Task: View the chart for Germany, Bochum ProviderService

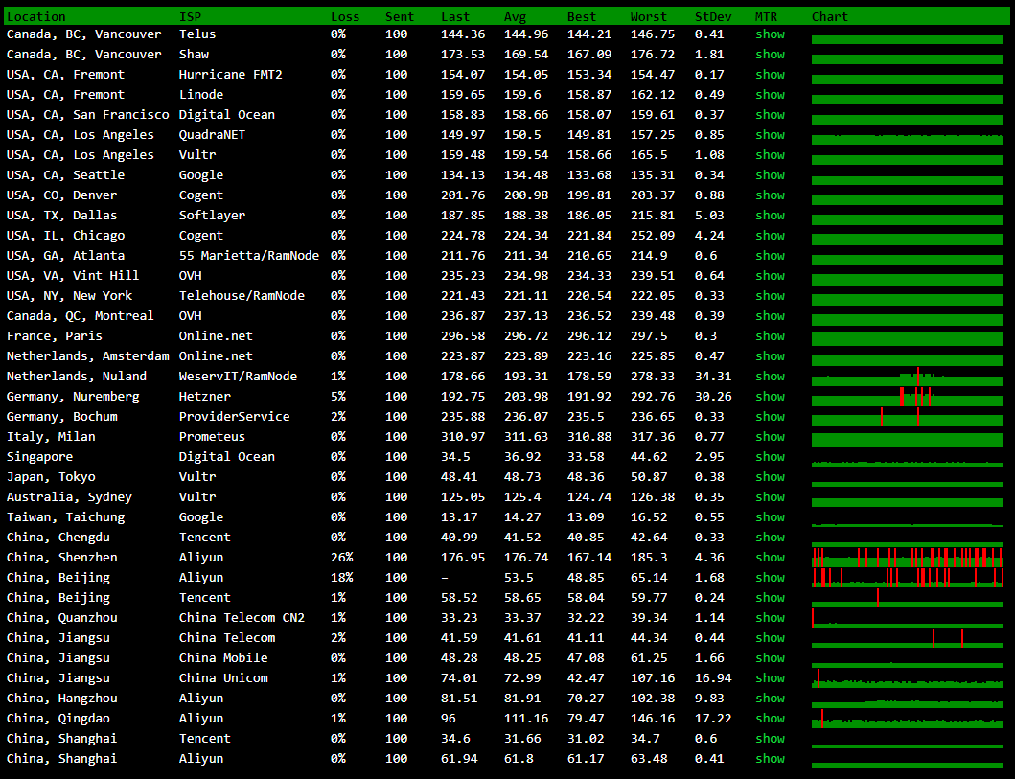Action: point(907,419)
